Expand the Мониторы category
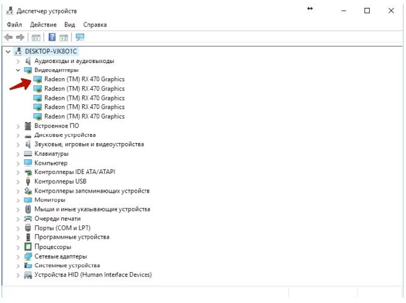 click(18, 201)
